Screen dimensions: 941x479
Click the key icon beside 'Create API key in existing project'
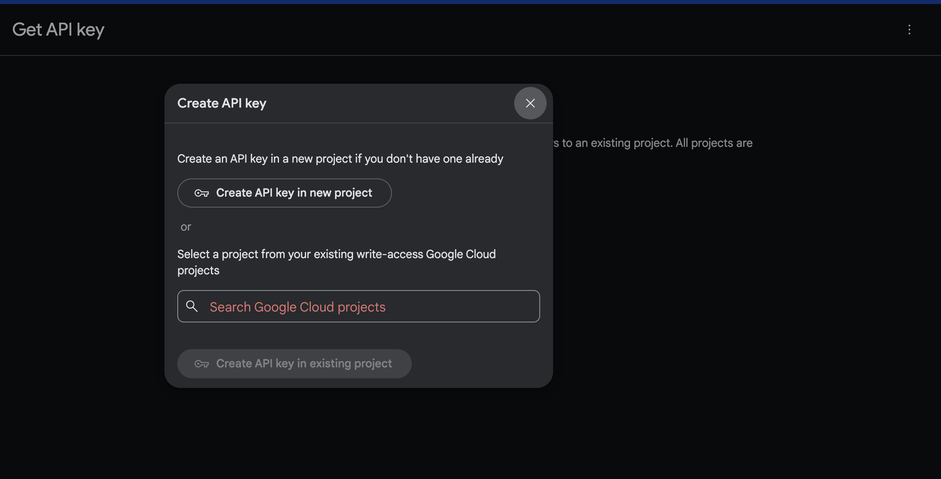point(202,363)
